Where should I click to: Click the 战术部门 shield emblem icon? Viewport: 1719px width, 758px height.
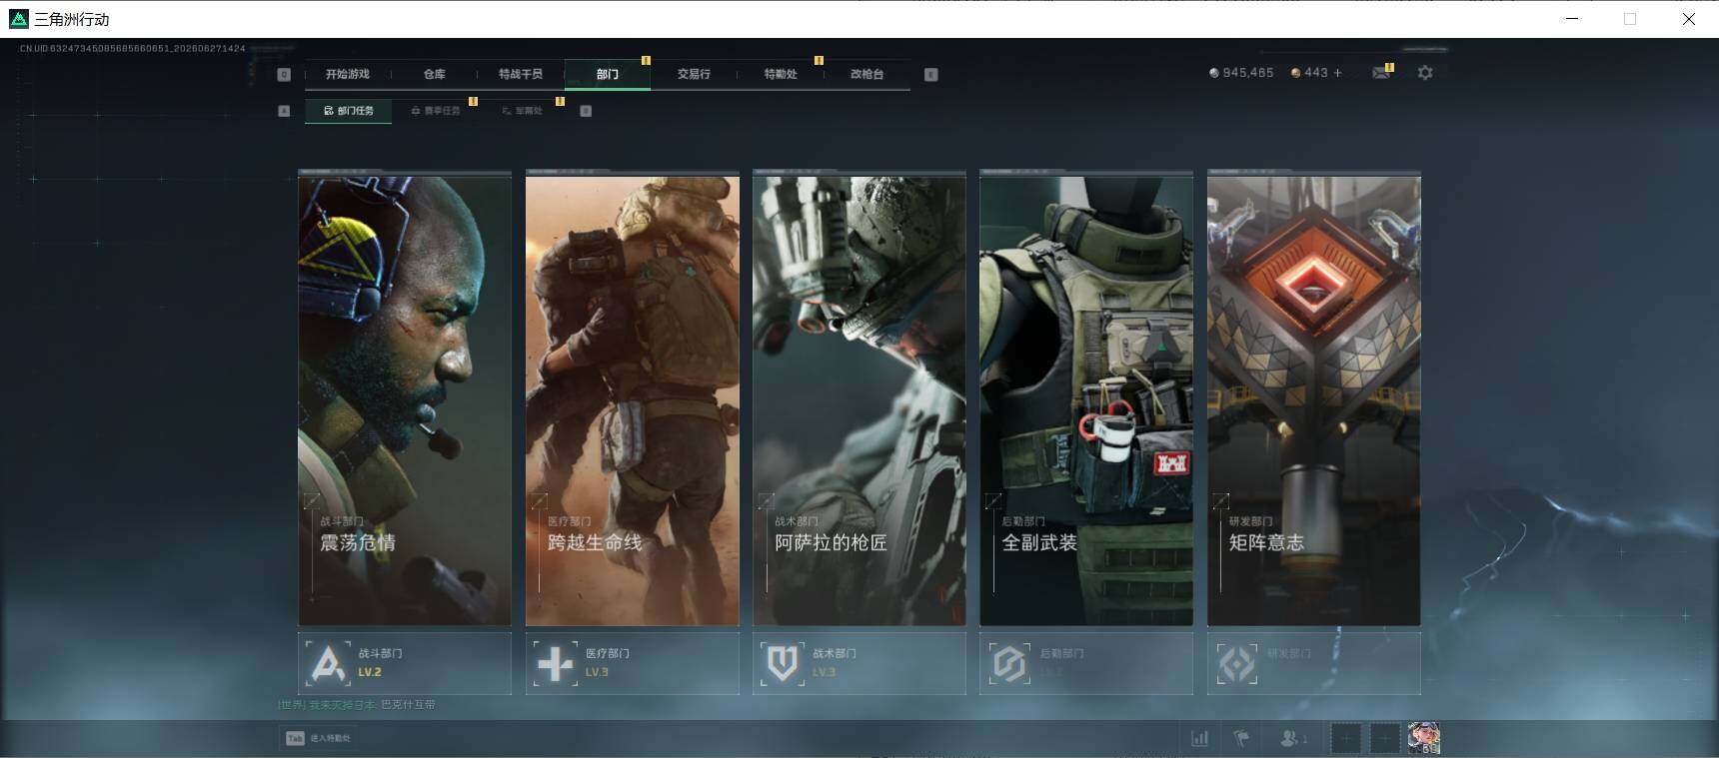click(x=783, y=663)
